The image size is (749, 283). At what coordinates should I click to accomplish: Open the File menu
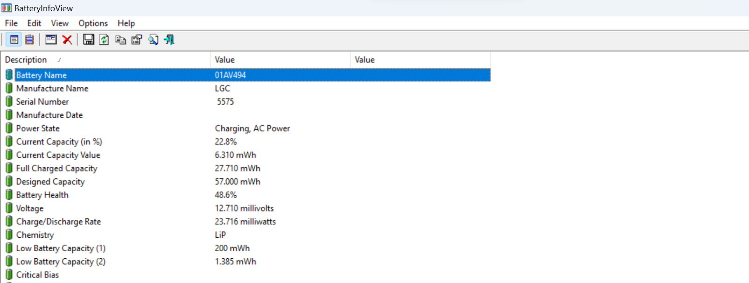[x=11, y=23]
